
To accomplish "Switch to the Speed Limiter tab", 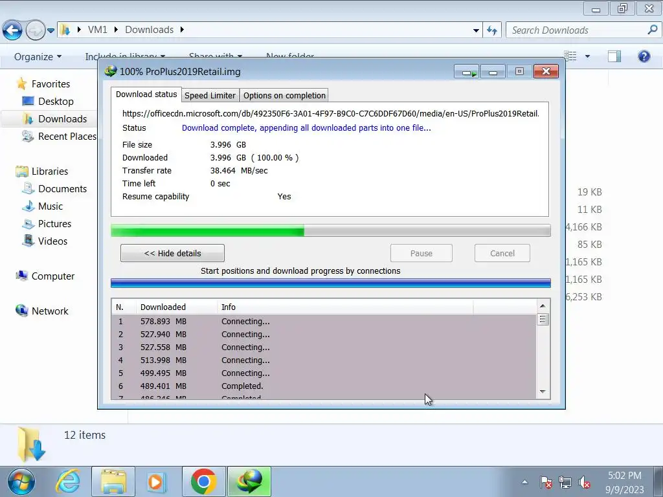I will [x=210, y=96].
